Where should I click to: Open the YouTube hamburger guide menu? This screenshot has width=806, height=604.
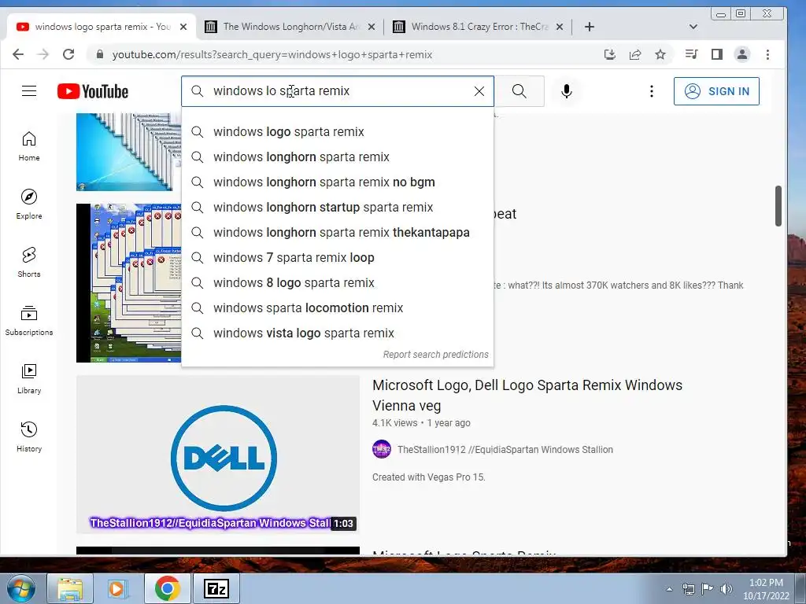pos(29,91)
